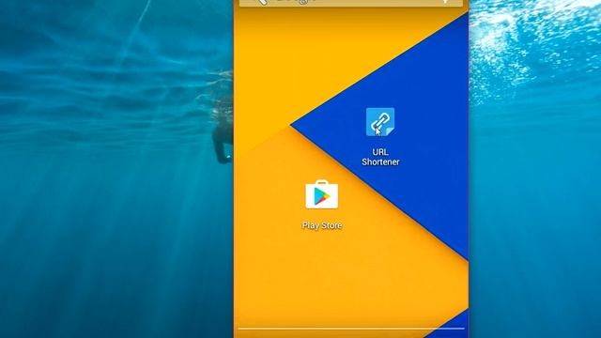
Task: Open the URL Shortener app icon
Action: click(379, 122)
